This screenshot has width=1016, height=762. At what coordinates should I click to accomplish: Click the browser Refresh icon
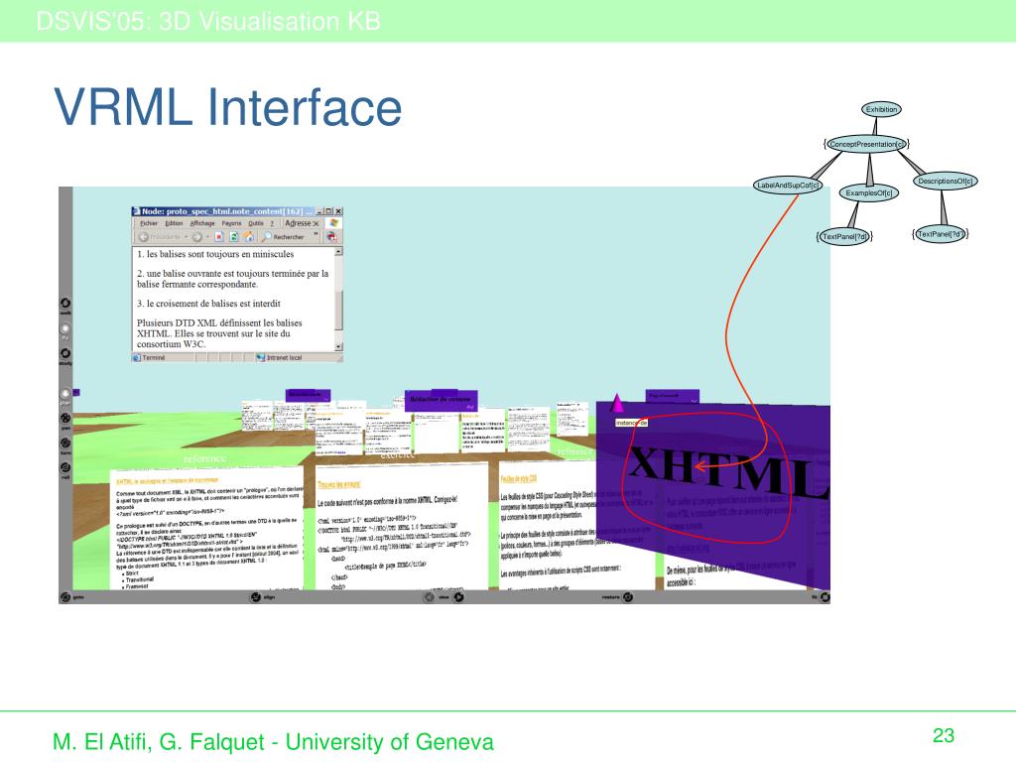(x=234, y=237)
